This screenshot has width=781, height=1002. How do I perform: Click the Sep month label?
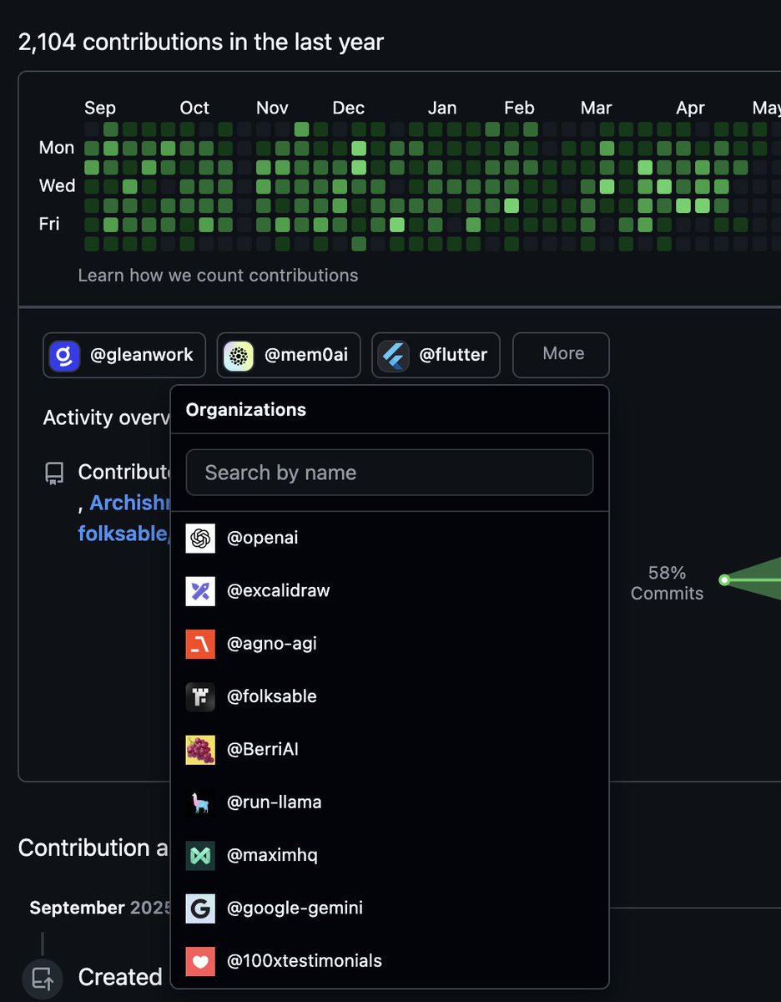click(x=100, y=109)
